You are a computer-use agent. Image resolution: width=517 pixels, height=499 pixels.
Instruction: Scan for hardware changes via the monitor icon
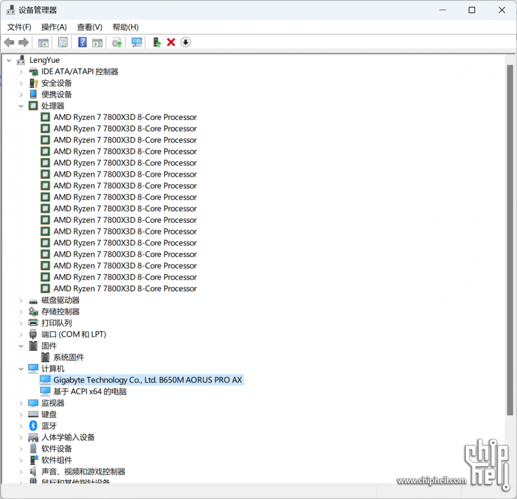tap(137, 43)
